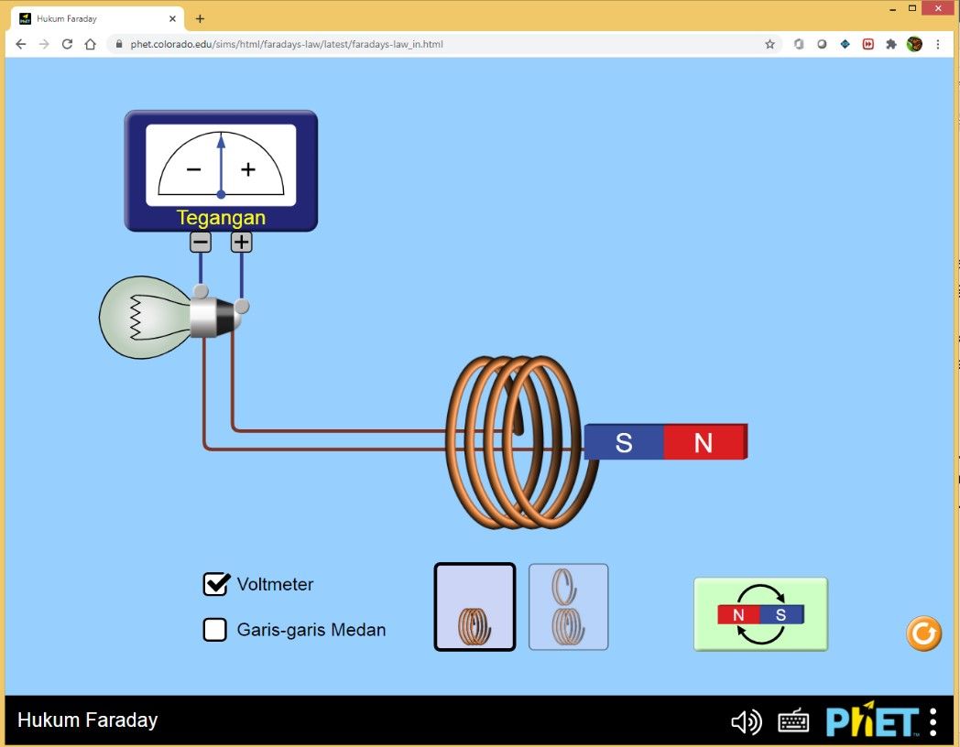Open the PhET menu via the three dots
960x747 pixels.
point(932,722)
